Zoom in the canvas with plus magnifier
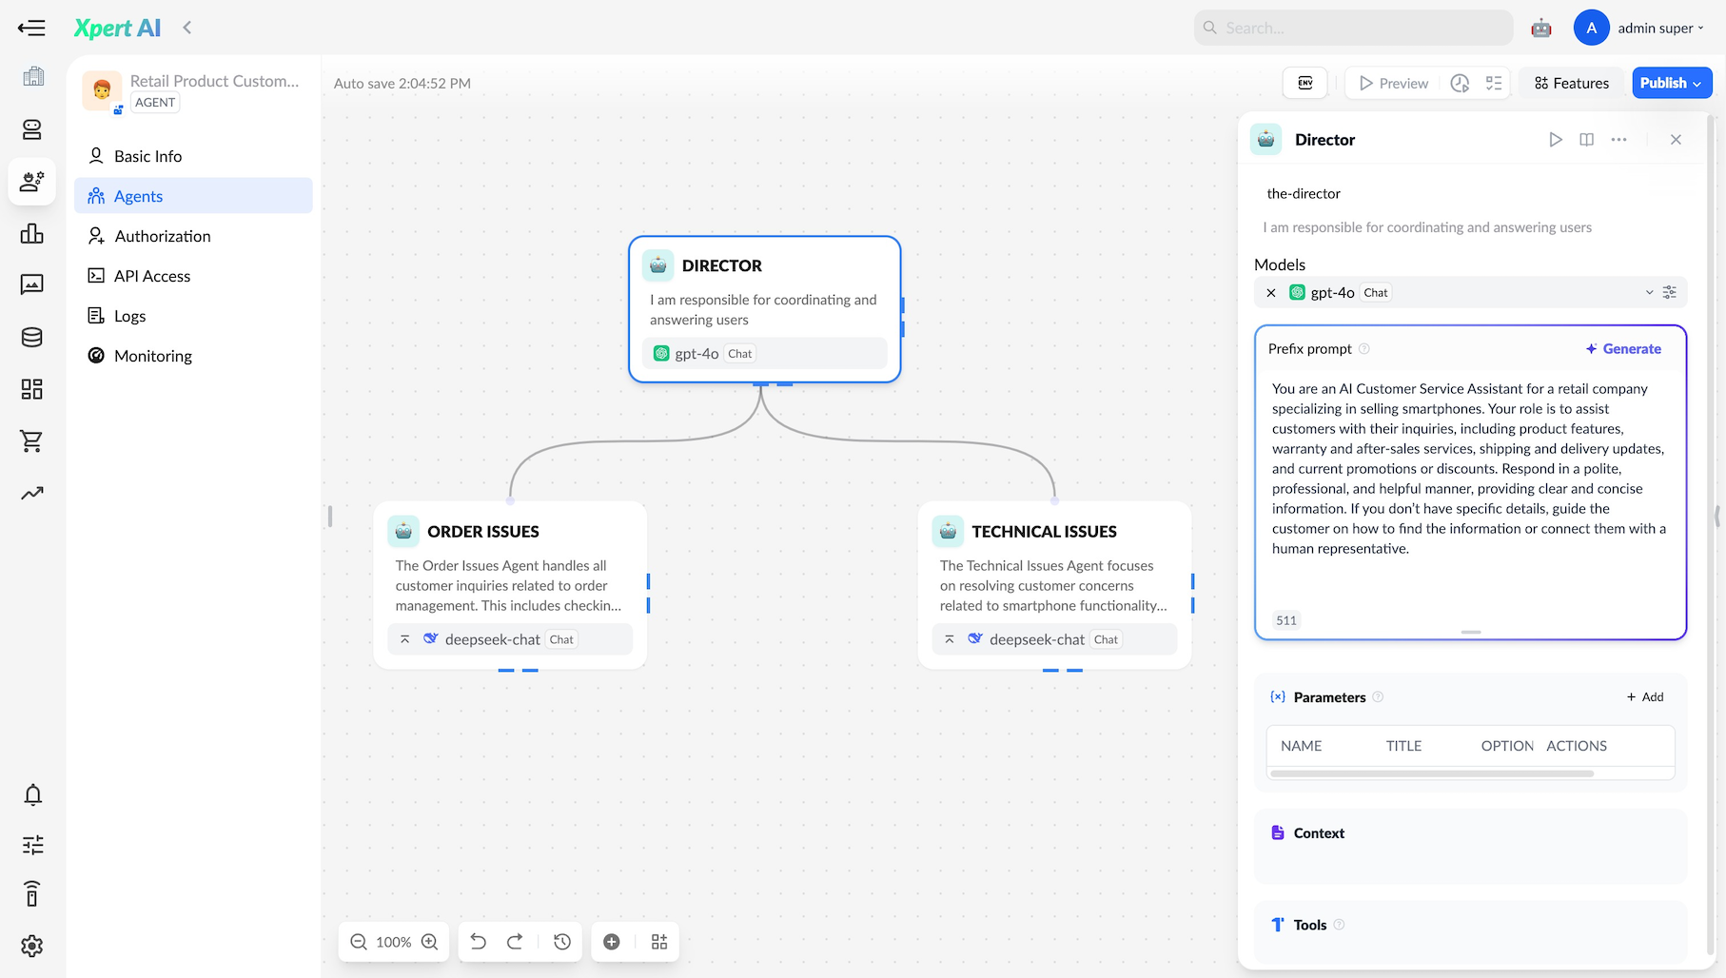Screen dimensions: 1726x978 (x=430, y=942)
